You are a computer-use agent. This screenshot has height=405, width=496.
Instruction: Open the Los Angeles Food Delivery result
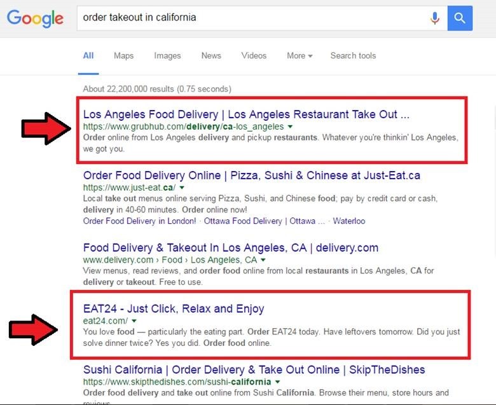[x=246, y=114]
